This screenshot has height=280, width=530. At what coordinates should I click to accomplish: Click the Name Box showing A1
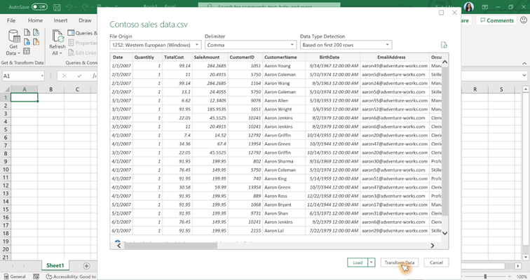pos(23,76)
